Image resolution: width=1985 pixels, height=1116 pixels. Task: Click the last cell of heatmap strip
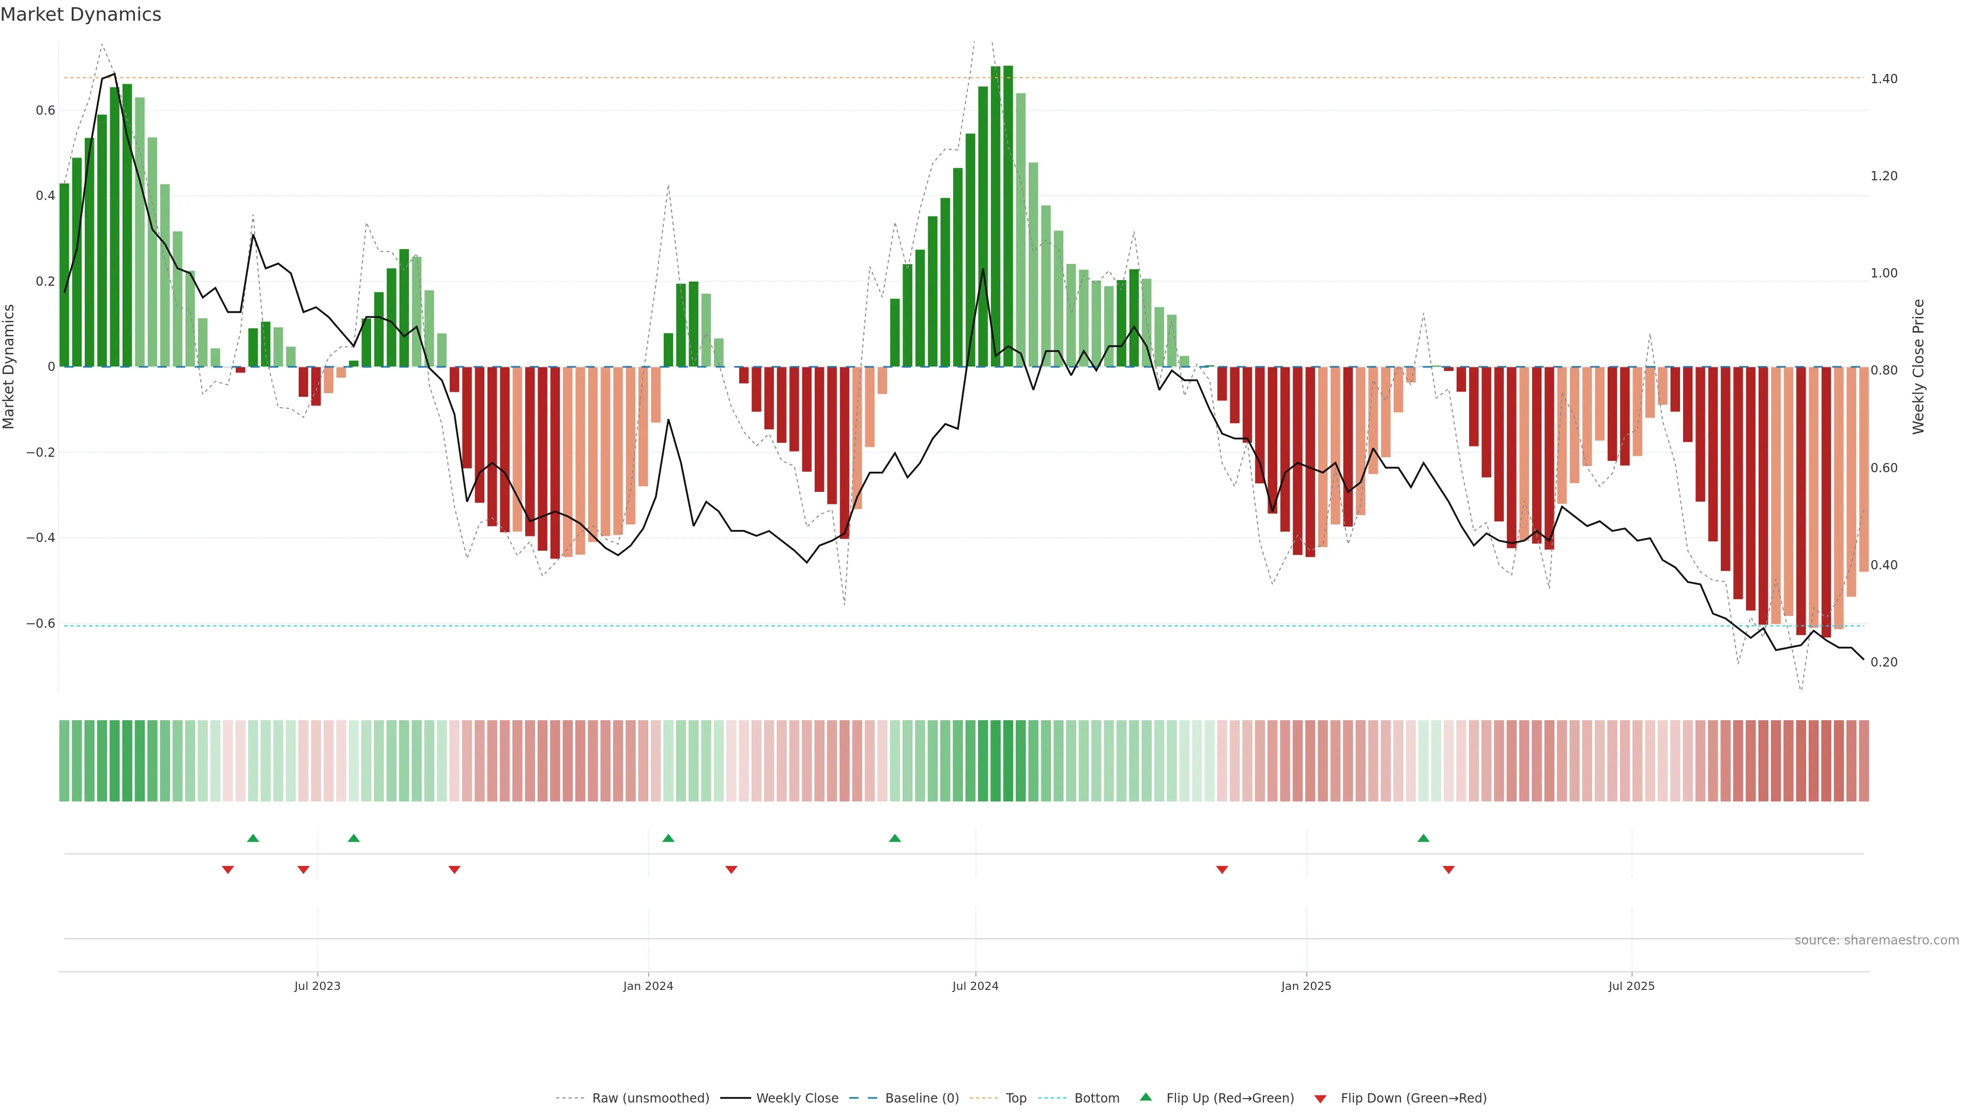[x=1863, y=760]
